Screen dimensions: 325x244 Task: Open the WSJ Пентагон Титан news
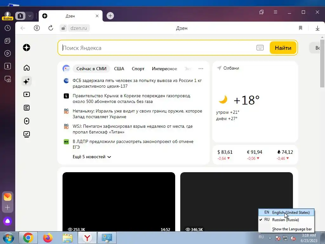pos(133,129)
